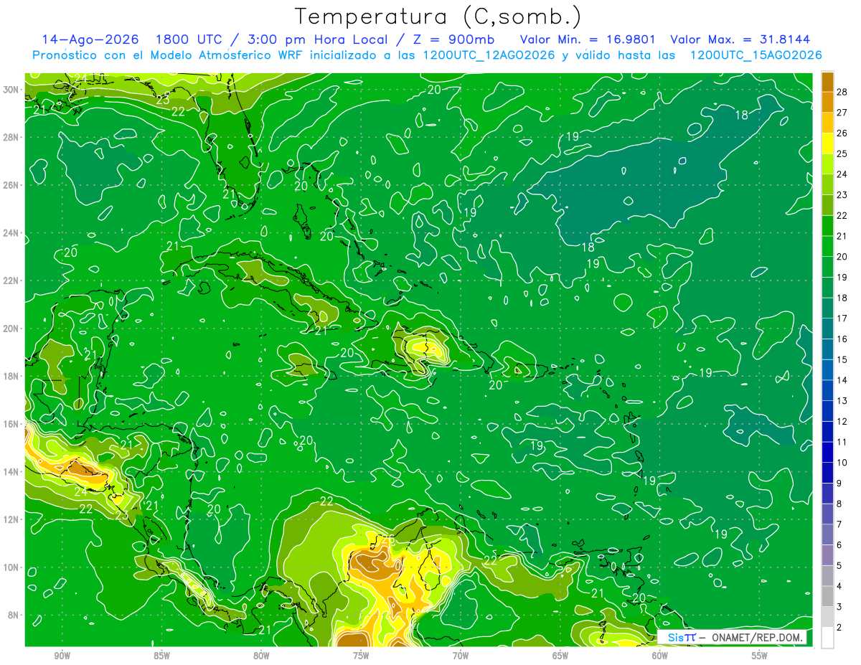Click the value "9" on the color legend
The image size is (861, 665).
tap(839, 483)
